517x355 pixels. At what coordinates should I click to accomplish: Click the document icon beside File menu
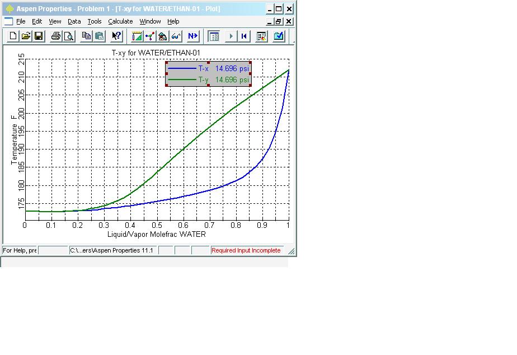click(8, 21)
